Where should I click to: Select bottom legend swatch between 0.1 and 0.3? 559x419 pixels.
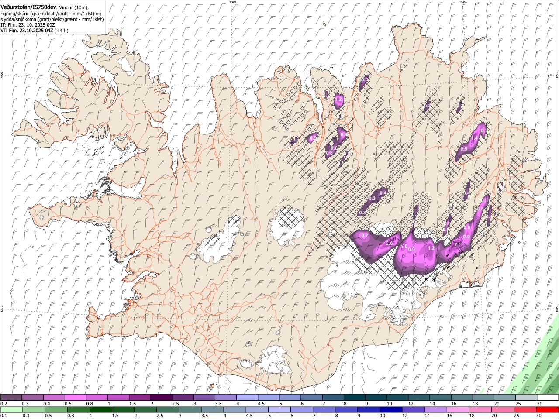pyautogui.click(x=11, y=409)
